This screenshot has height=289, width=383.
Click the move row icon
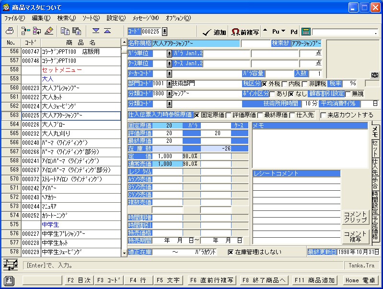coord(37,31)
